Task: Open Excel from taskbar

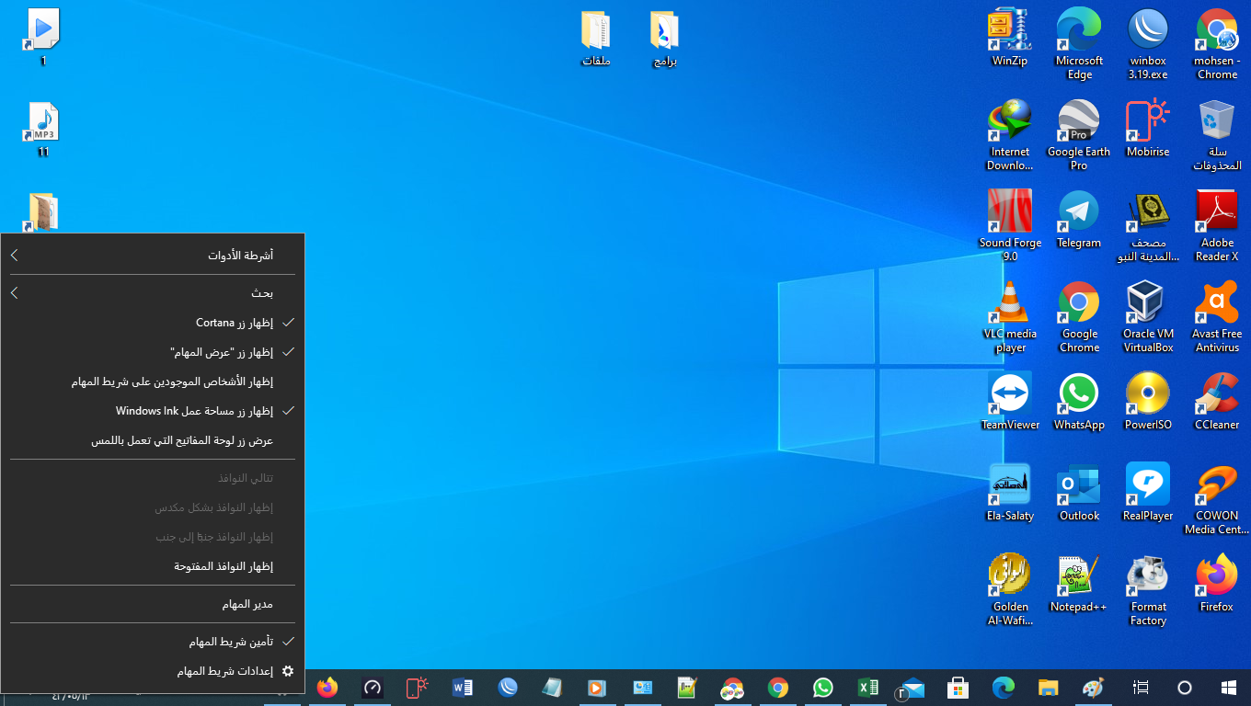Action: (867, 688)
